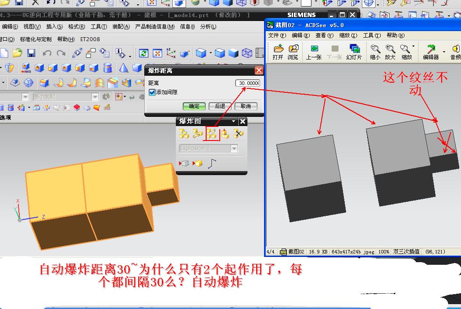Image resolution: width=461 pixels, height=309 pixels.
Task: Click the Auto-explode Components icon
Action: tap(212, 134)
